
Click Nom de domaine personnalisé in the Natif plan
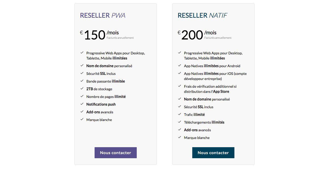point(207,99)
